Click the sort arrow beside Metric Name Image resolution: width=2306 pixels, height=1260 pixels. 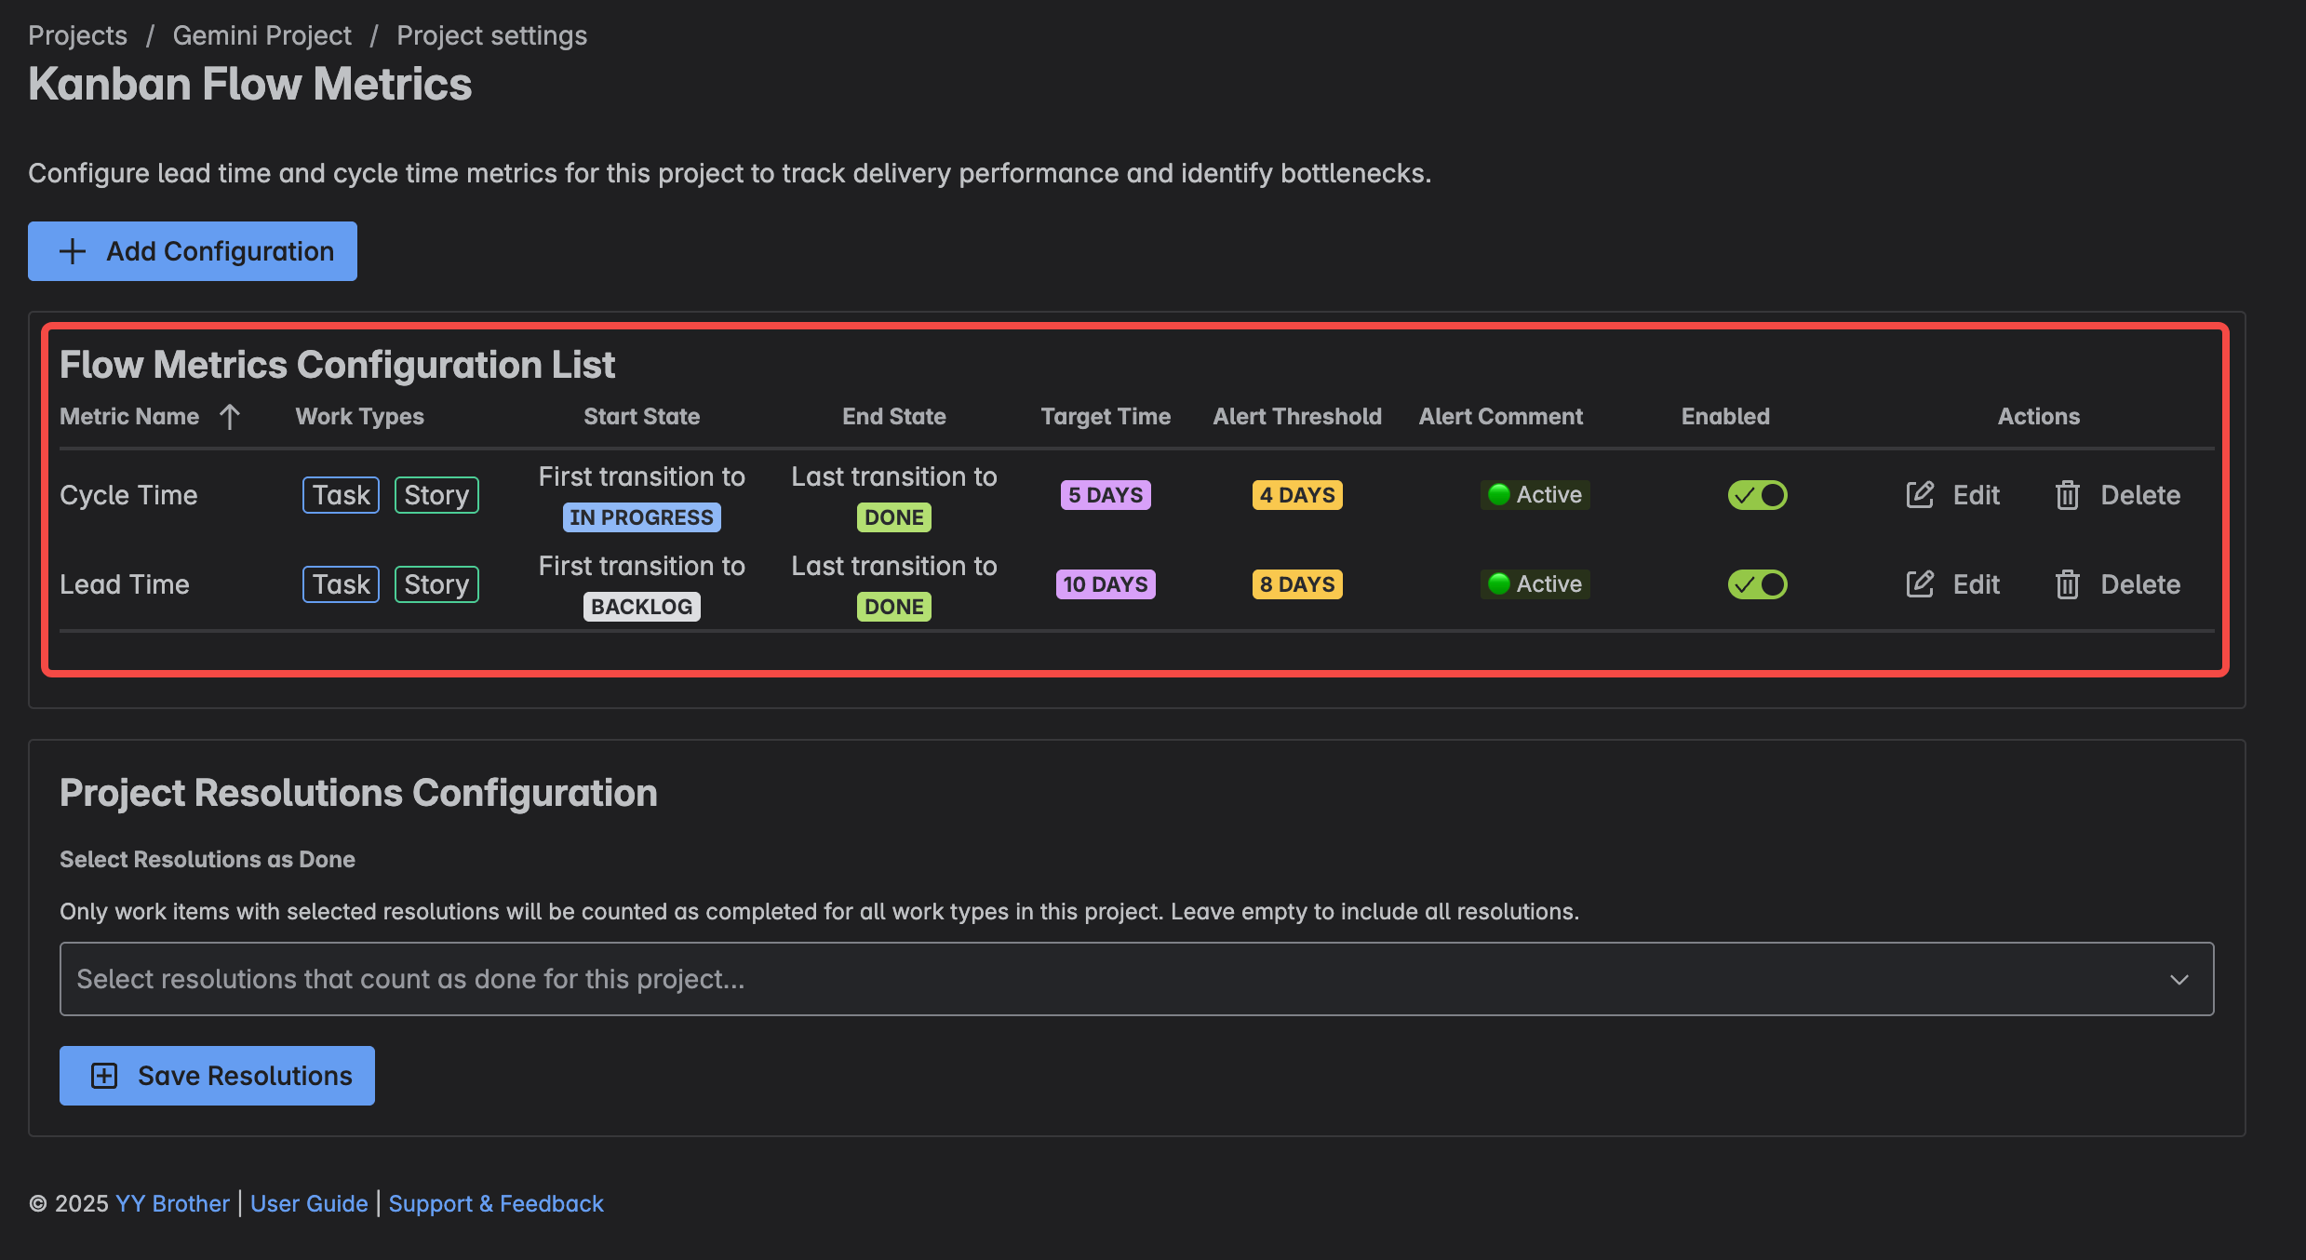(x=230, y=416)
